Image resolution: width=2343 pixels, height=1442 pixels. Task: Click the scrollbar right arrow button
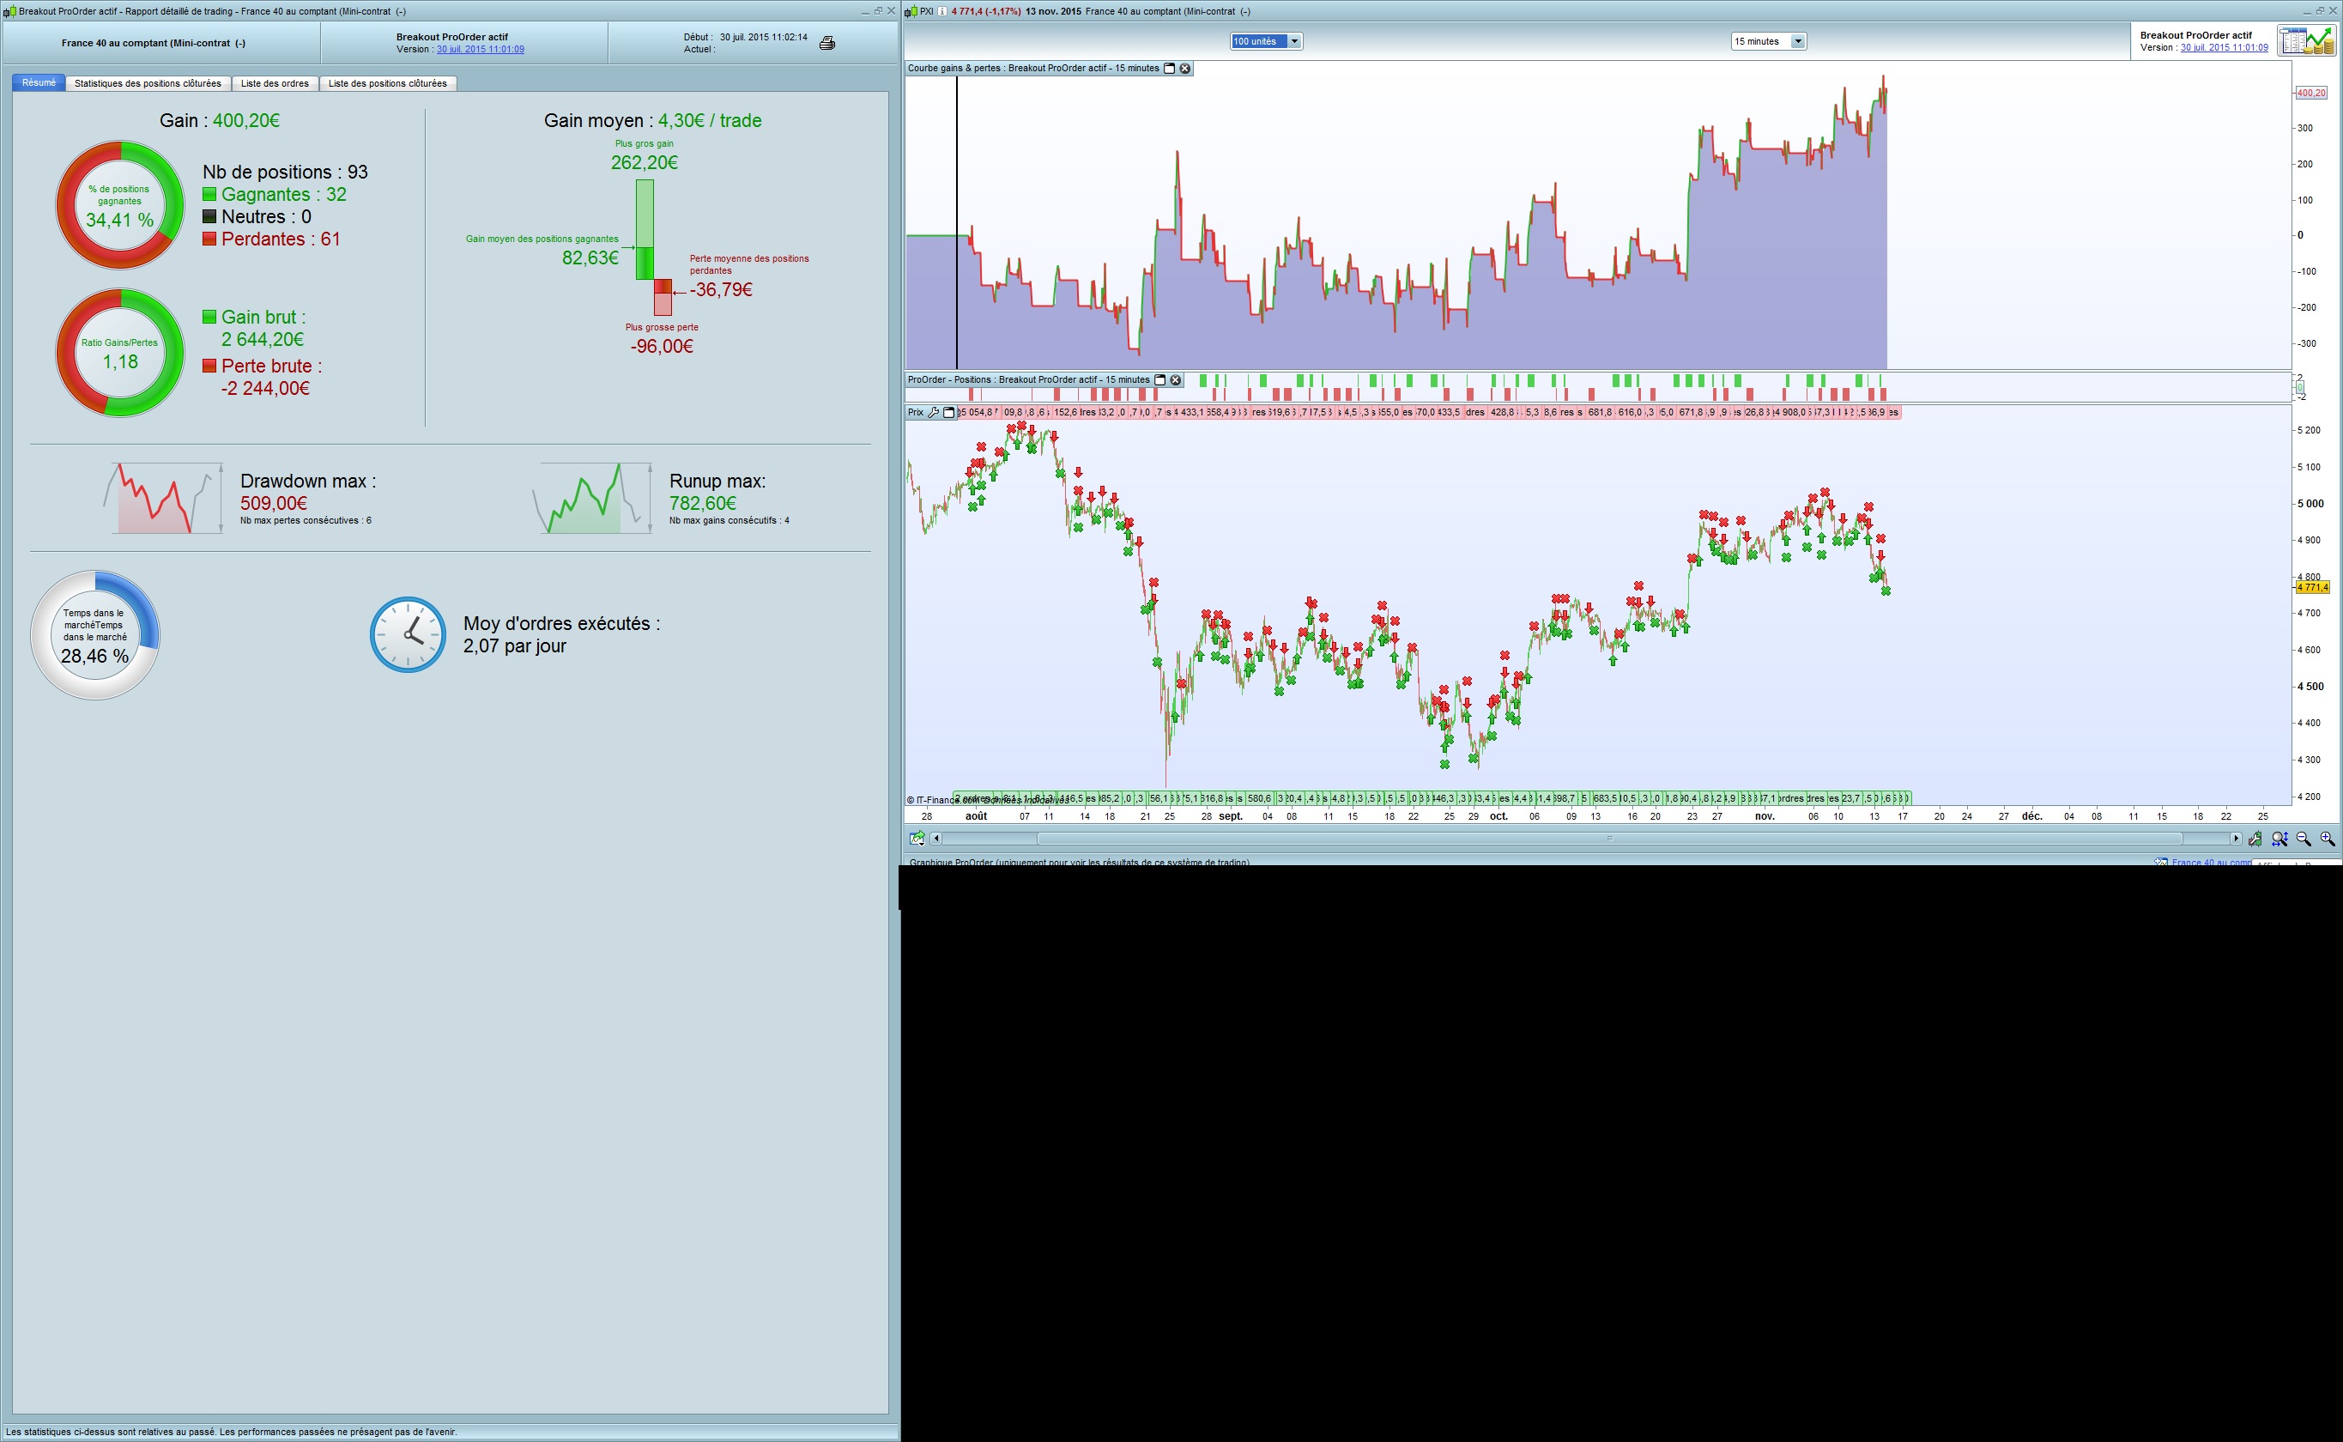2235,839
